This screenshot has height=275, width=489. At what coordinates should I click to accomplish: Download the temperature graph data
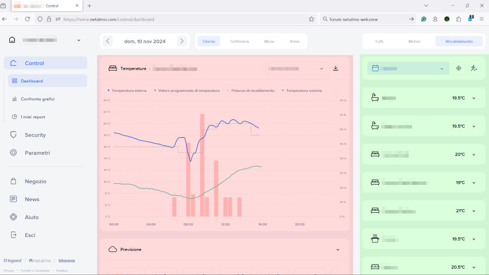click(x=336, y=68)
